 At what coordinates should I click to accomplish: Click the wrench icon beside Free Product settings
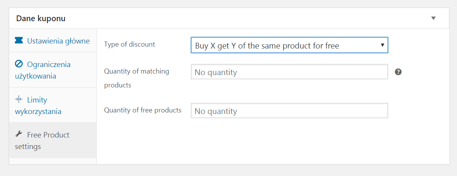19,134
